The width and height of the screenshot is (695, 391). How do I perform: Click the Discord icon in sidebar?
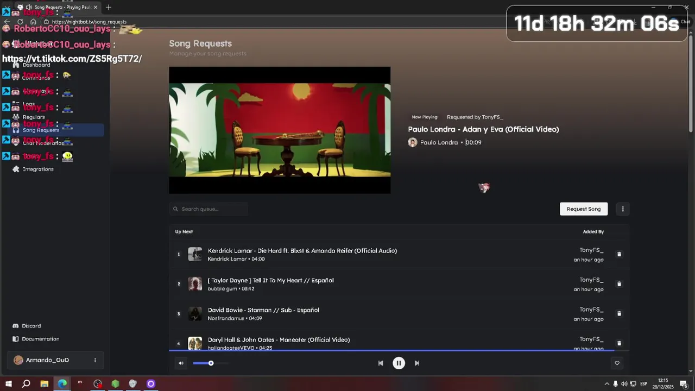pyautogui.click(x=16, y=326)
